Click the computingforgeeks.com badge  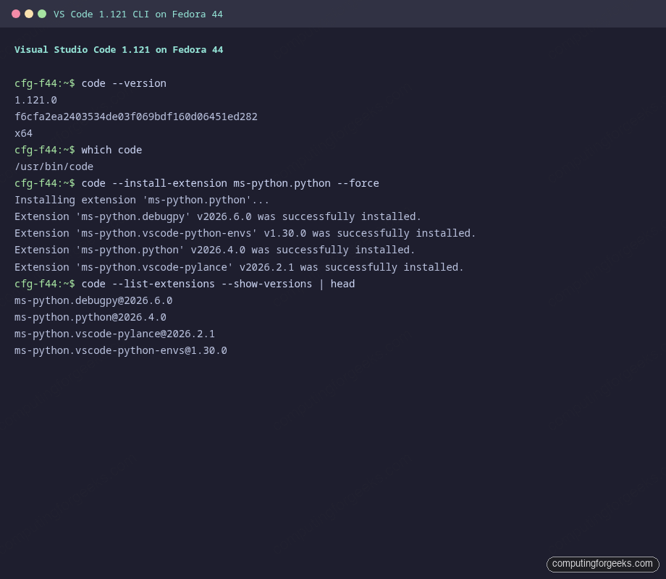coord(602,564)
